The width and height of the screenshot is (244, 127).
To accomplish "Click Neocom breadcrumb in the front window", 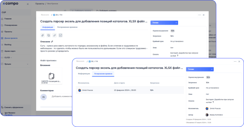I will point(80,61).
